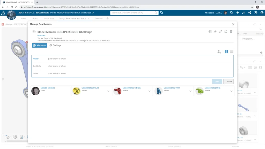
Task: Open the Model Mania THREE member link
Action: 131,88
